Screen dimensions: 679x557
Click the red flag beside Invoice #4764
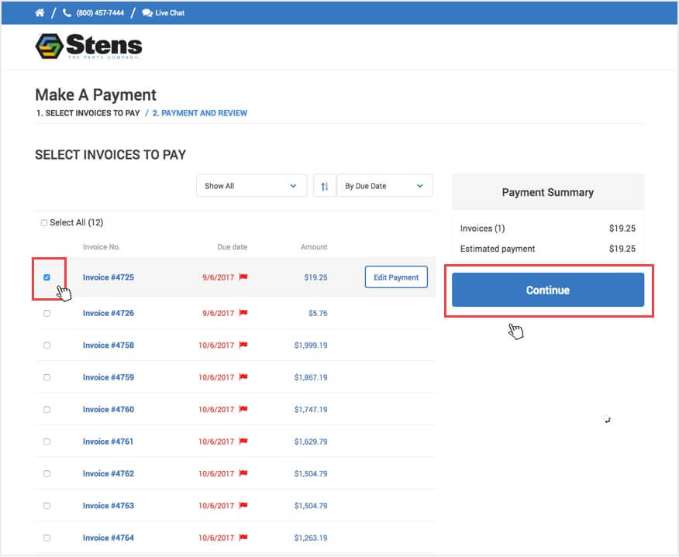pos(243,538)
